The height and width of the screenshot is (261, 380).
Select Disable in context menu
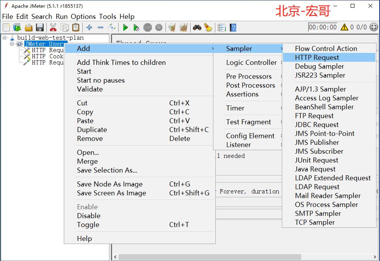(x=139, y=216)
